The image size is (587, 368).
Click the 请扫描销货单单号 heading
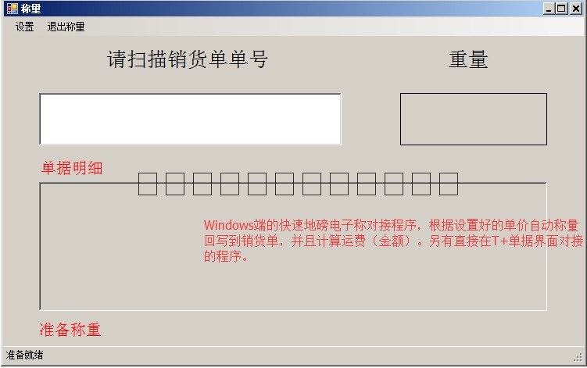[188, 59]
